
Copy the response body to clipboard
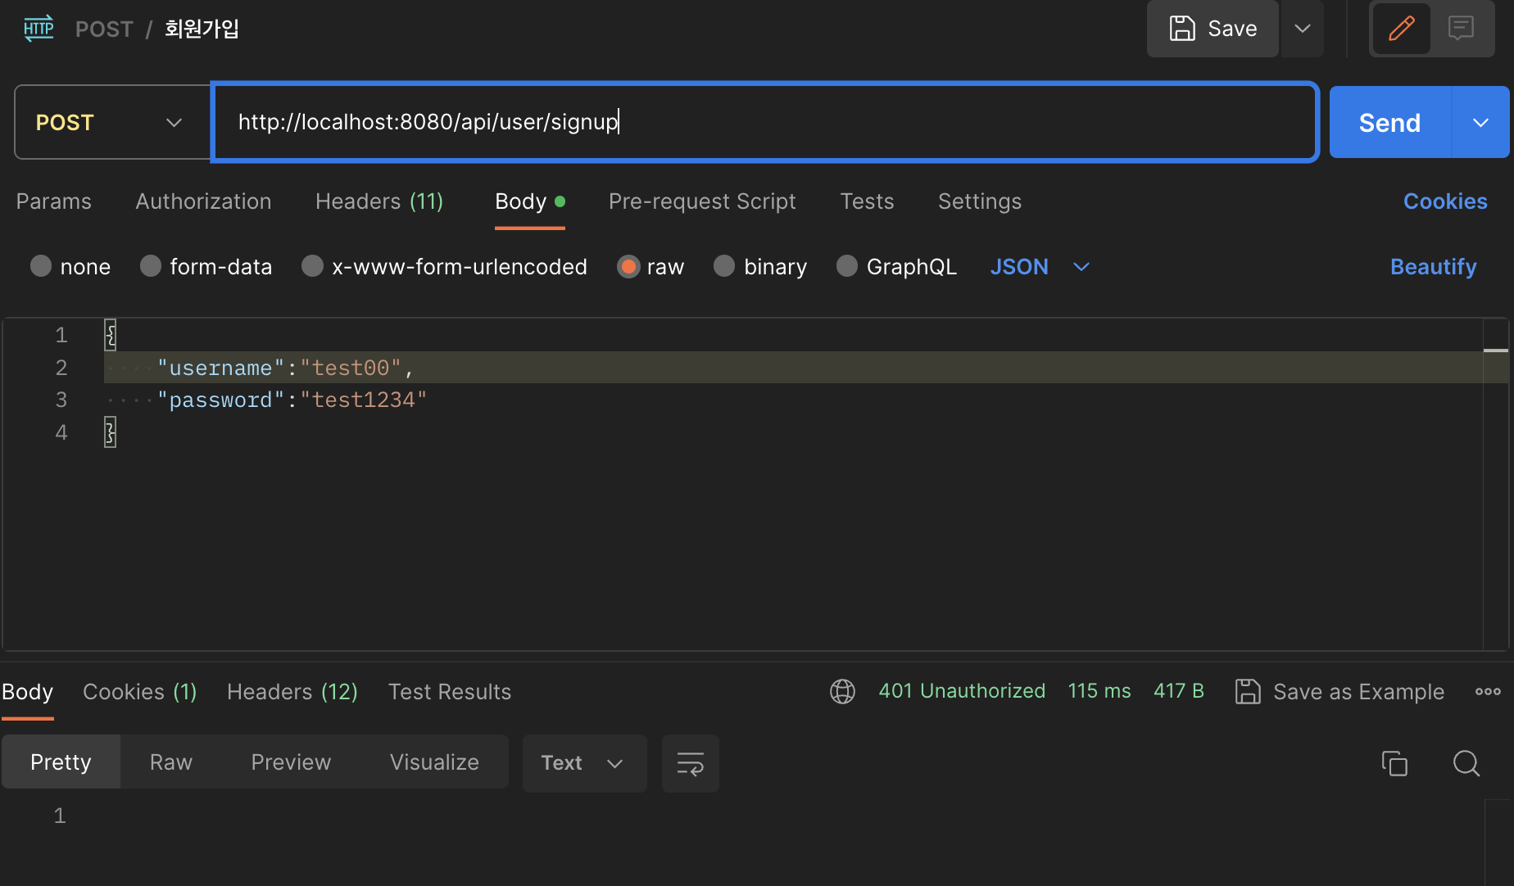pyautogui.click(x=1394, y=763)
